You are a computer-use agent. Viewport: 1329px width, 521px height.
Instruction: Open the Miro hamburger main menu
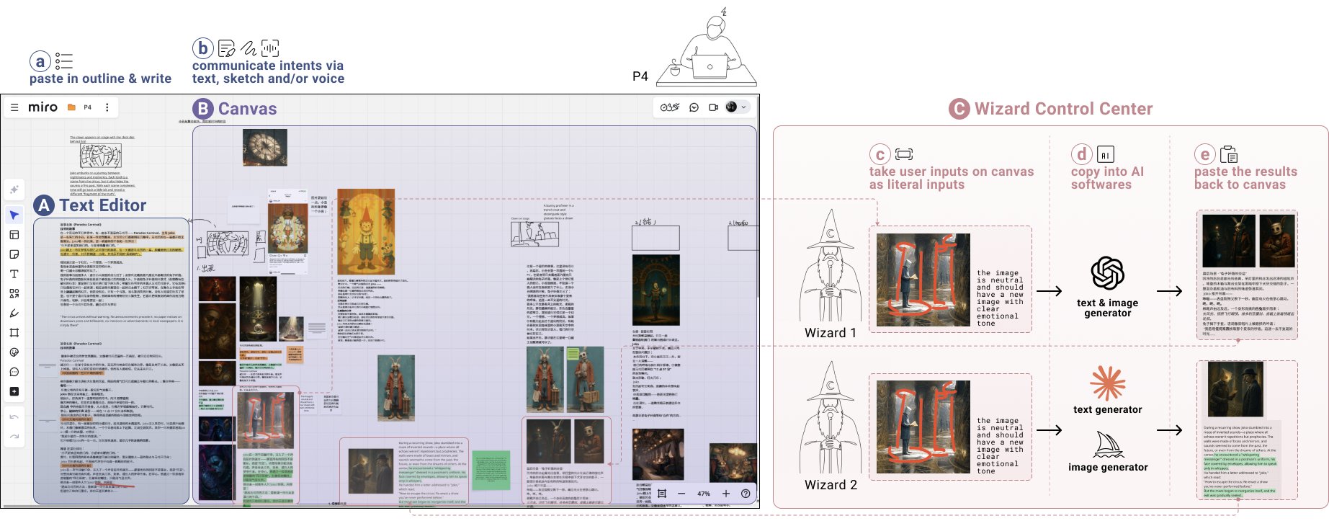pyautogui.click(x=14, y=107)
